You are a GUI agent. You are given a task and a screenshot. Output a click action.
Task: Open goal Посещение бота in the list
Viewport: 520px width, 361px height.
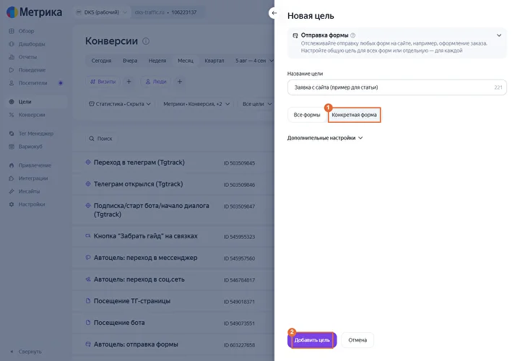tap(119, 323)
